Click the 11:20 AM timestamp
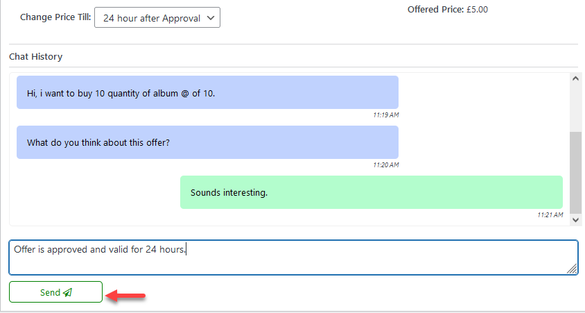This screenshot has height=313, width=585. pyautogui.click(x=385, y=165)
